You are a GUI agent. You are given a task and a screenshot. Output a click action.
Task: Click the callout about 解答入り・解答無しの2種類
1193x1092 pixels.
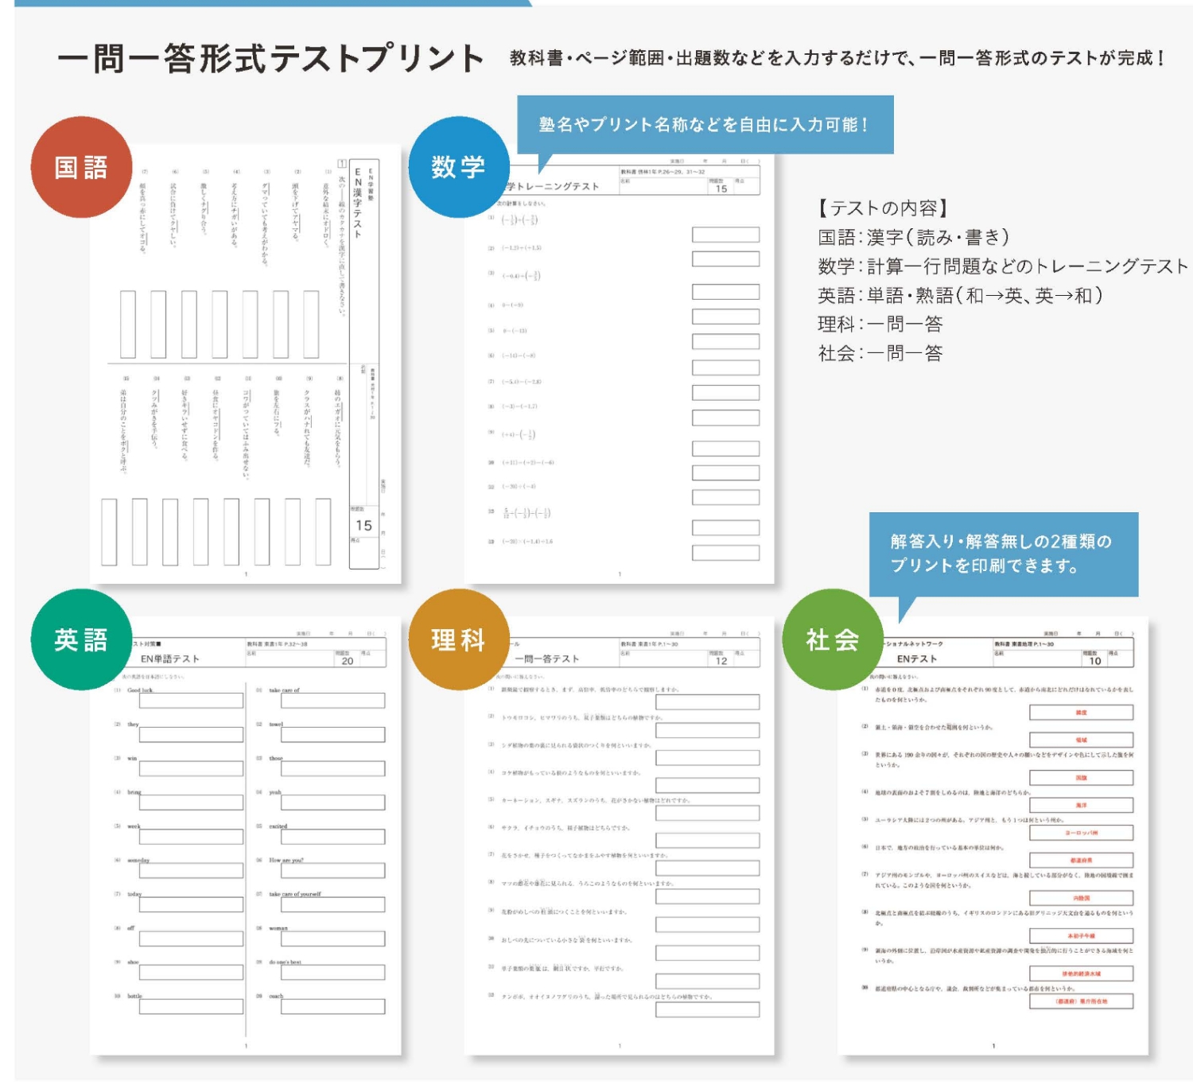pos(1003,554)
